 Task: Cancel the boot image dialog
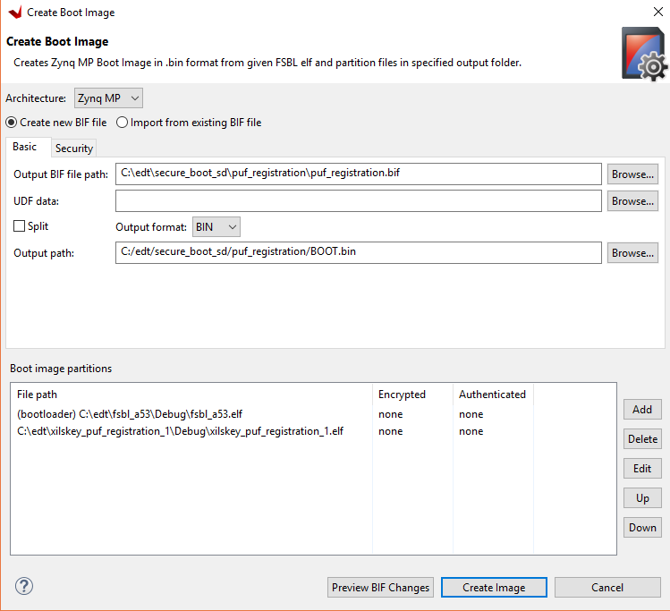607,588
